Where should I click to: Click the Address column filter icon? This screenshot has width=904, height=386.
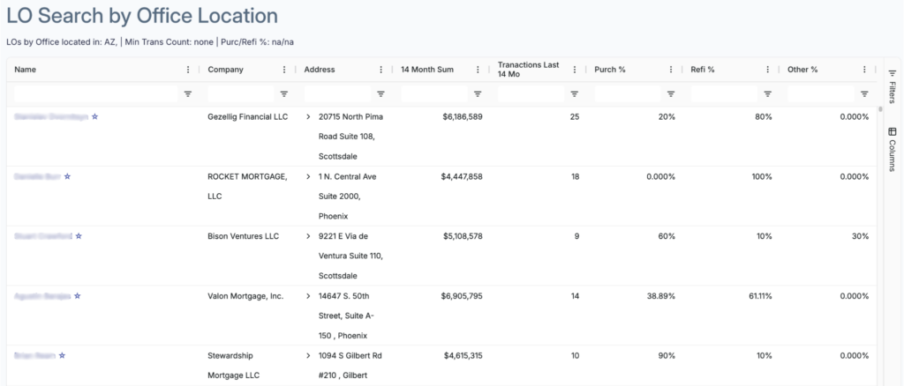pos(380,93)
